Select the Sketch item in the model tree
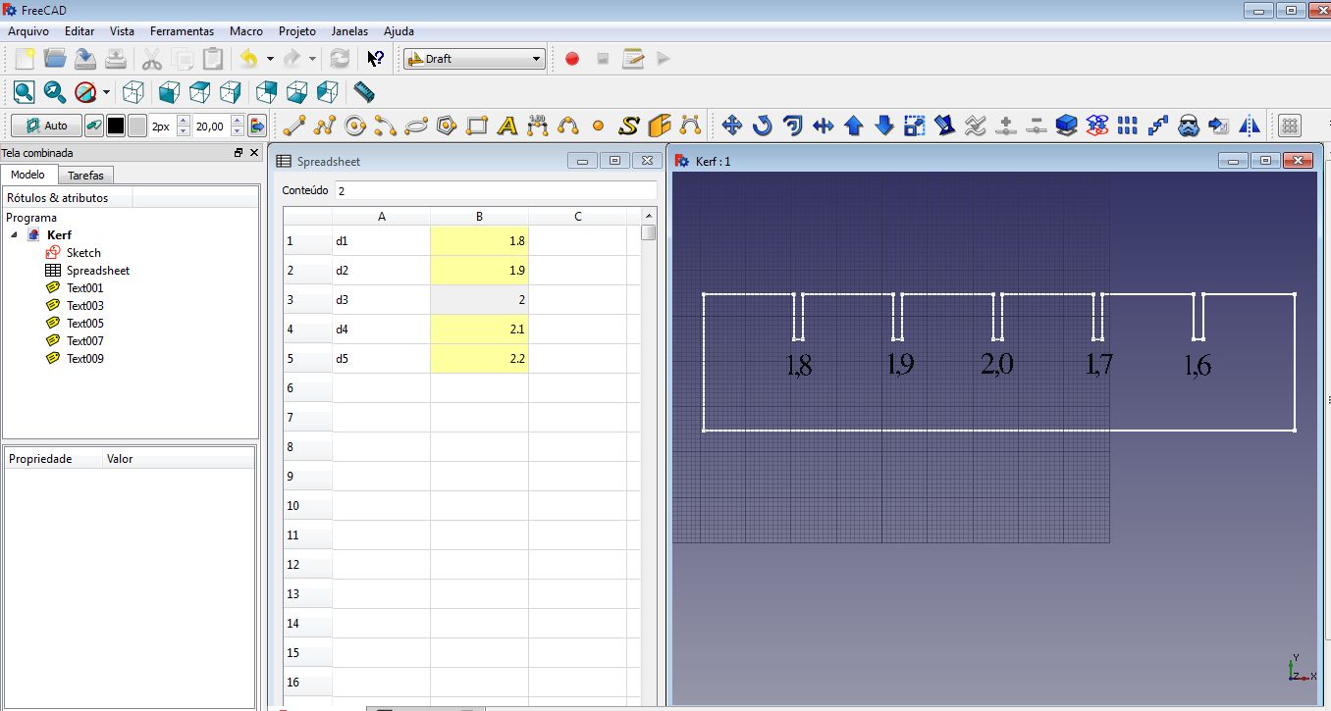1331x711 pixels. (83, 253)
